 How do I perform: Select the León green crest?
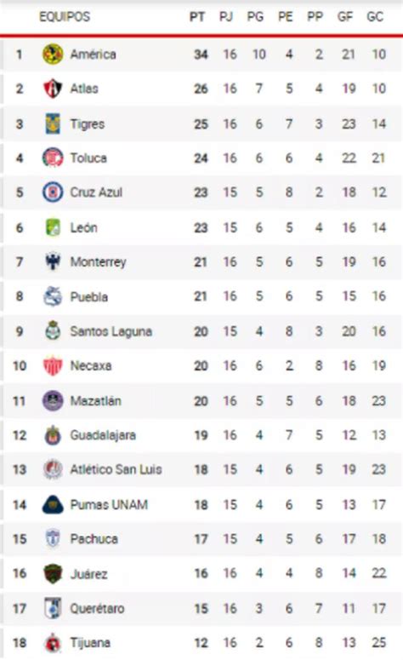click(53, 227)
